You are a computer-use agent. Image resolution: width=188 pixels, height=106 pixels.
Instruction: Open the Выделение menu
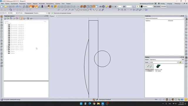click(x=22, y=4)
